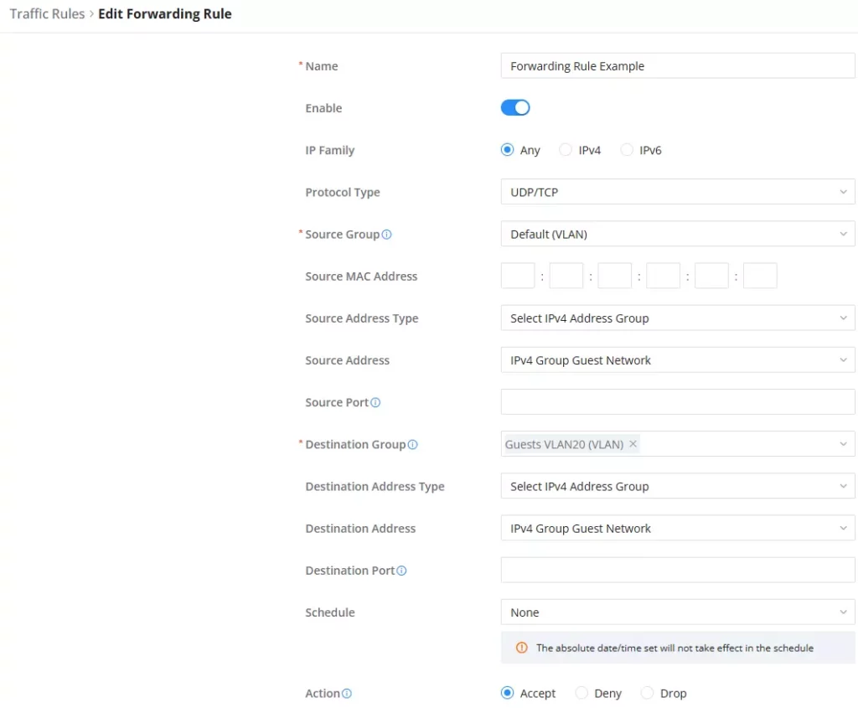Viewport: 858px width, 708px height.
Task: Focus the third Source MAC Address box
Action: [614, 276]
